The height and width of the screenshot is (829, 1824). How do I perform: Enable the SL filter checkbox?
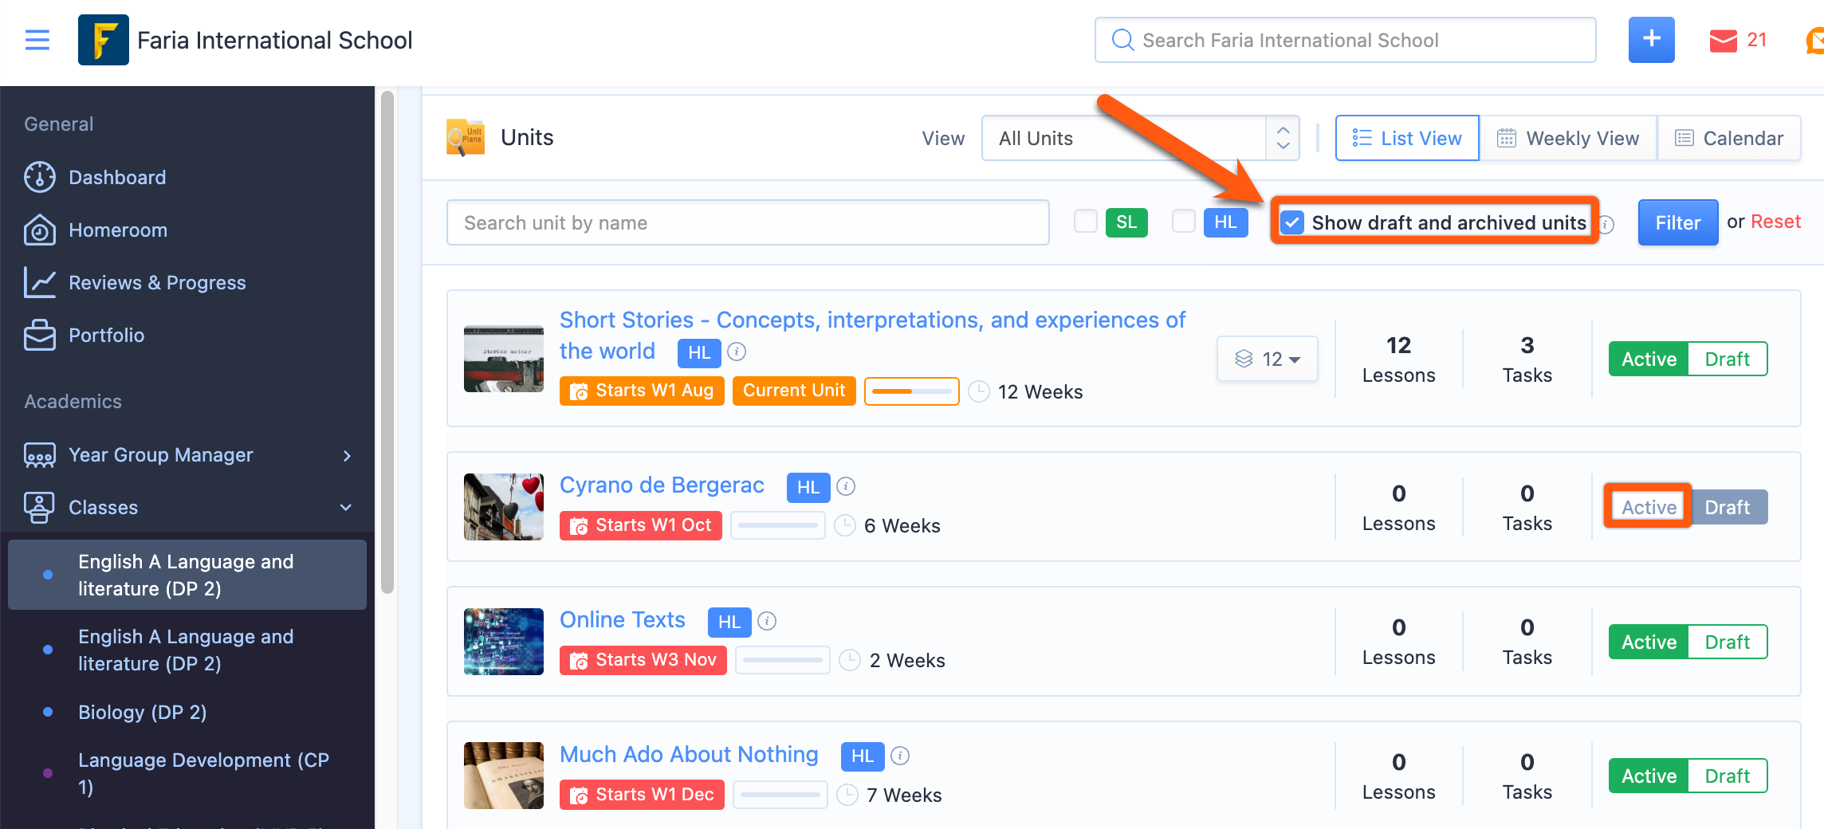tap(1085, 222)
